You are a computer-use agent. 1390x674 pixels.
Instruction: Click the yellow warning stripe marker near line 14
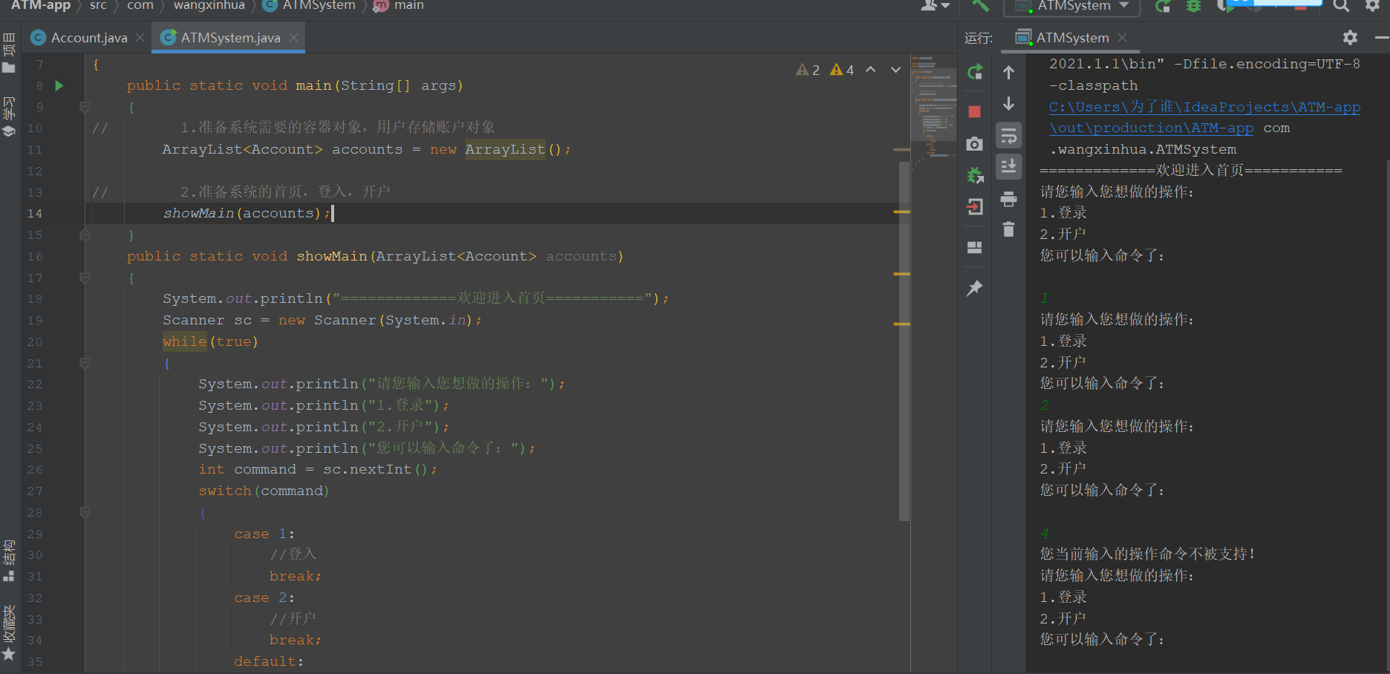[901, 212]
